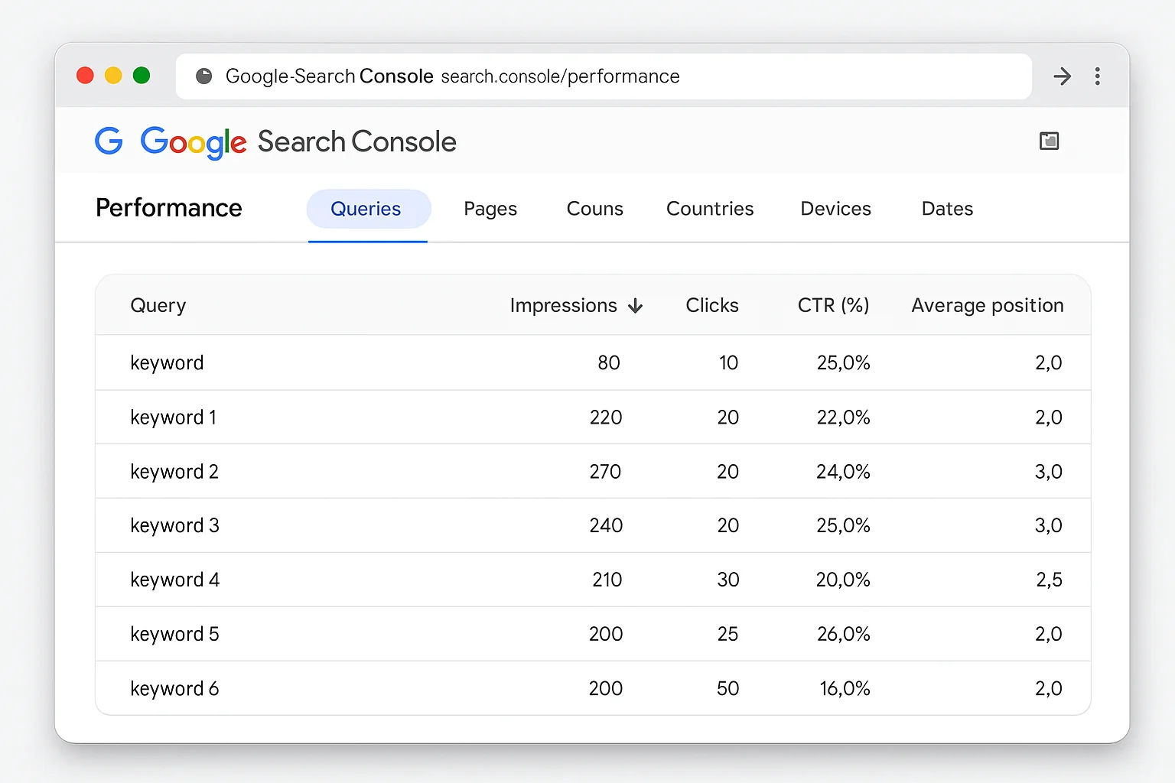Click the yellow traffic light window control
Viewport: 1175px width, 783px height.
pos(113,75)
